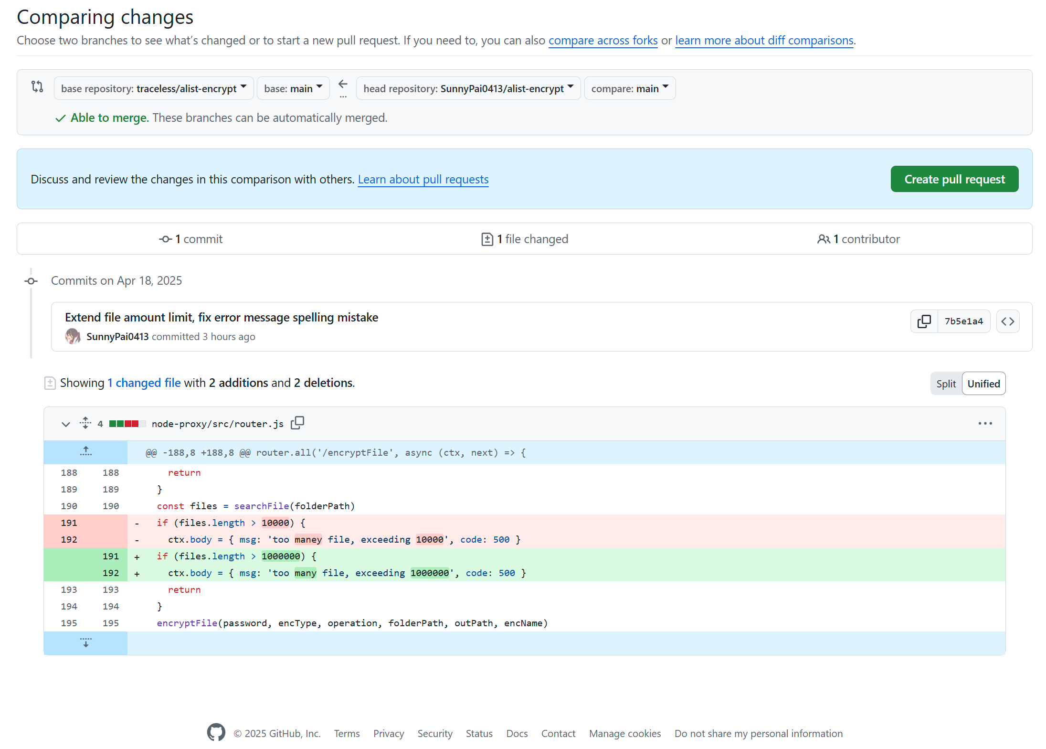Open Learn about pull requests link

[423, 179]
